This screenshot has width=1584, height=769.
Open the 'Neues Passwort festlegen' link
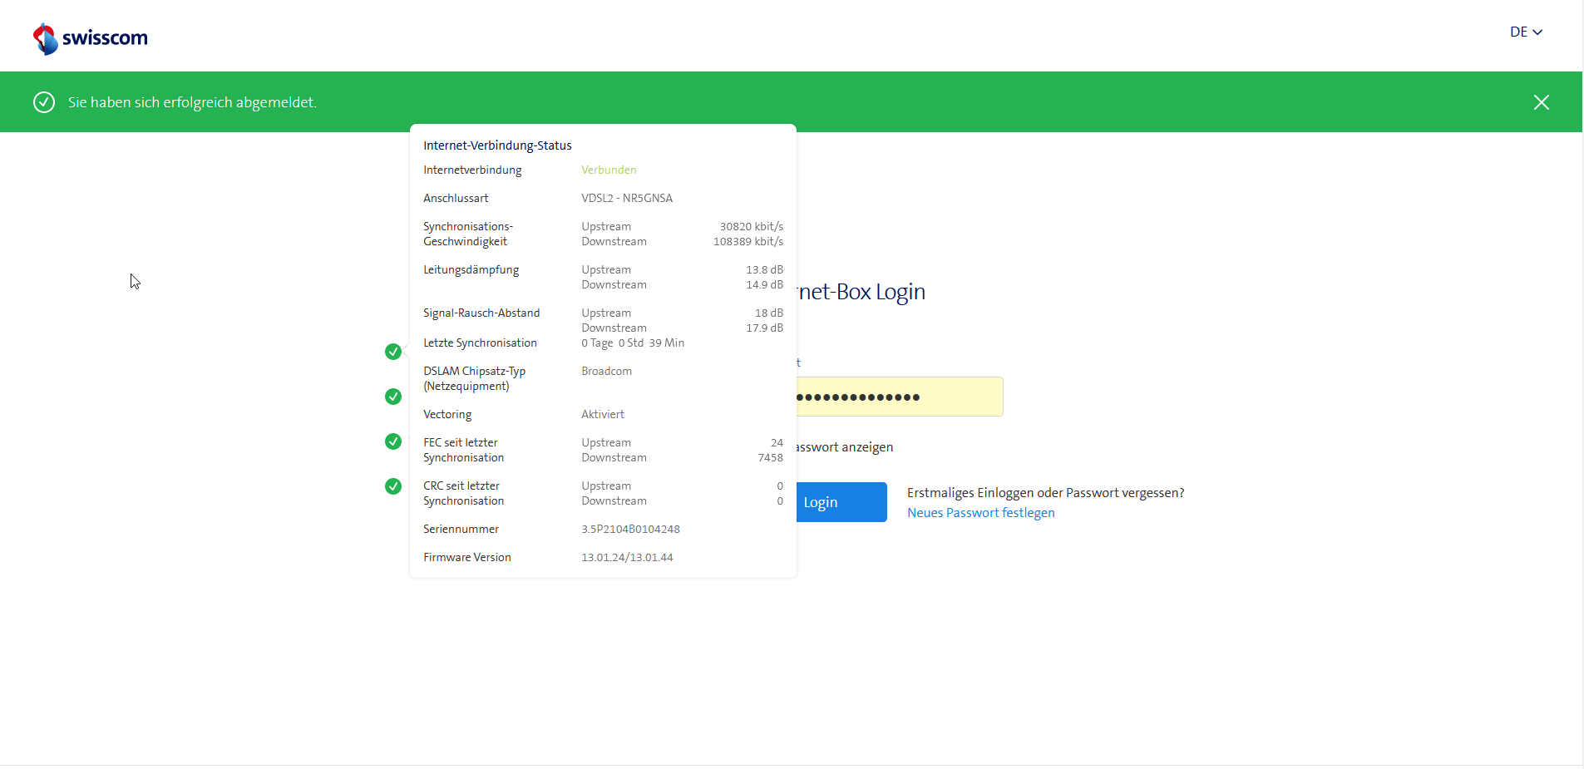[980, 513]
